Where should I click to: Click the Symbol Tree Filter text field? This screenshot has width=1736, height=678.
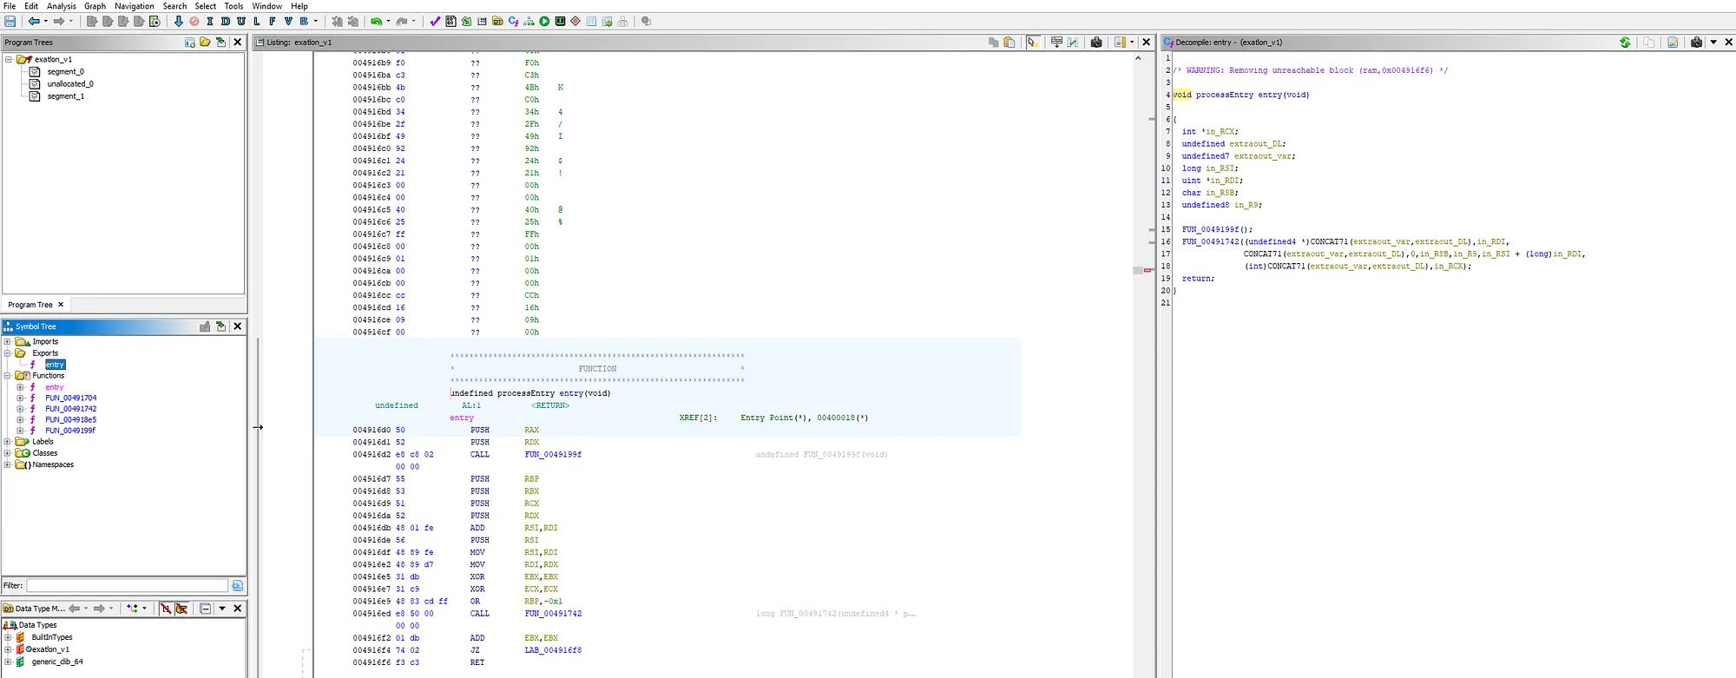pyautogui.click(x=127, y=586)
